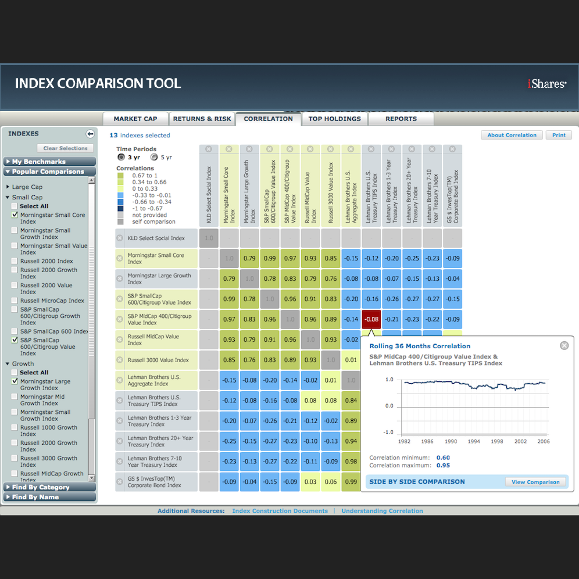The width and height of the screenshot is (579, 579).
Task: Remove Lehman Brothers U.S. Treasury TIPS column
Action: coord(371,149)
